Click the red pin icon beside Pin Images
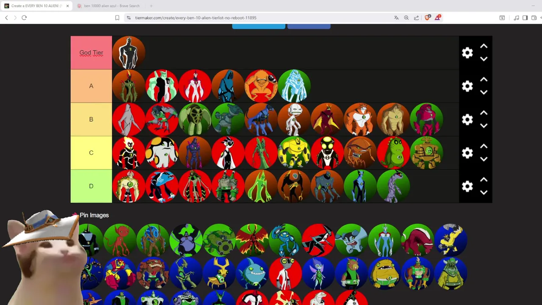 tap(75, 215)
